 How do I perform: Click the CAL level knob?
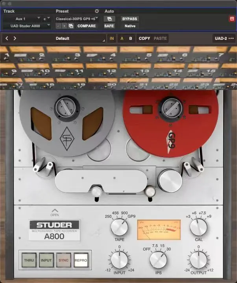(198, 227)
